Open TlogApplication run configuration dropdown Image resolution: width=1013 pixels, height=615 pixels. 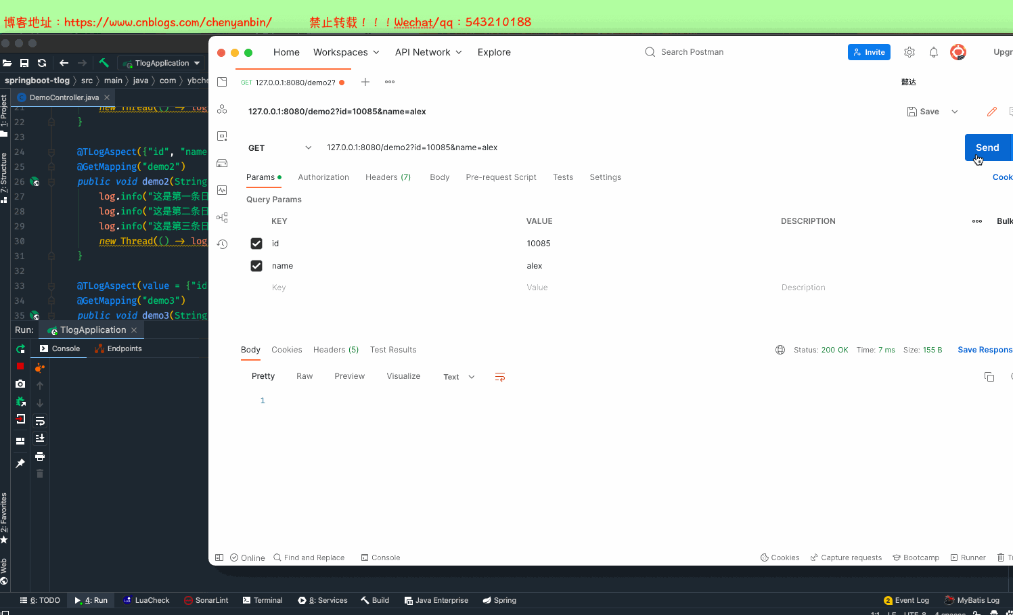click(162, 63)
